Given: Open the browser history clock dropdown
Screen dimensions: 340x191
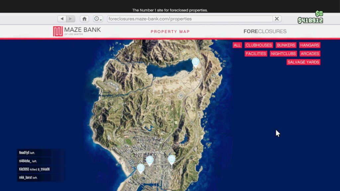Looking at the screenshot, I should [x=98, y=19].
